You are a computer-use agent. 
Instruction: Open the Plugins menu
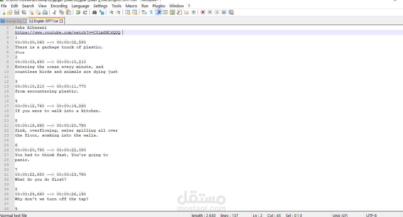159,6
